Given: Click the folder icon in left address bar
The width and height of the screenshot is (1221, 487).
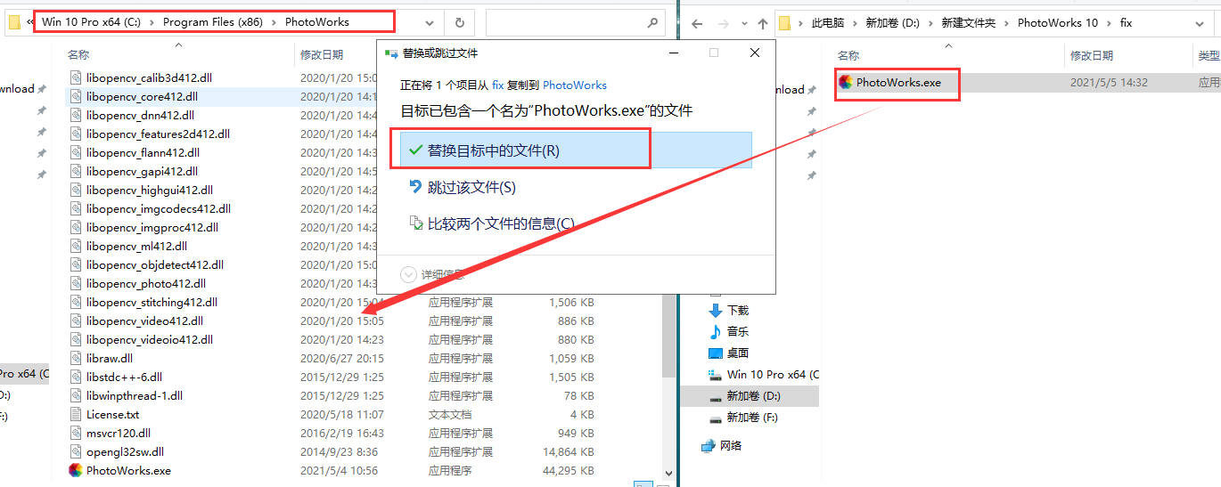Looking at the screenshot, I should [14, 22].
